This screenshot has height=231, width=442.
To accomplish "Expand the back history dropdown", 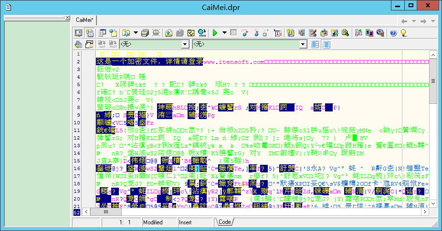I will 414,21.
